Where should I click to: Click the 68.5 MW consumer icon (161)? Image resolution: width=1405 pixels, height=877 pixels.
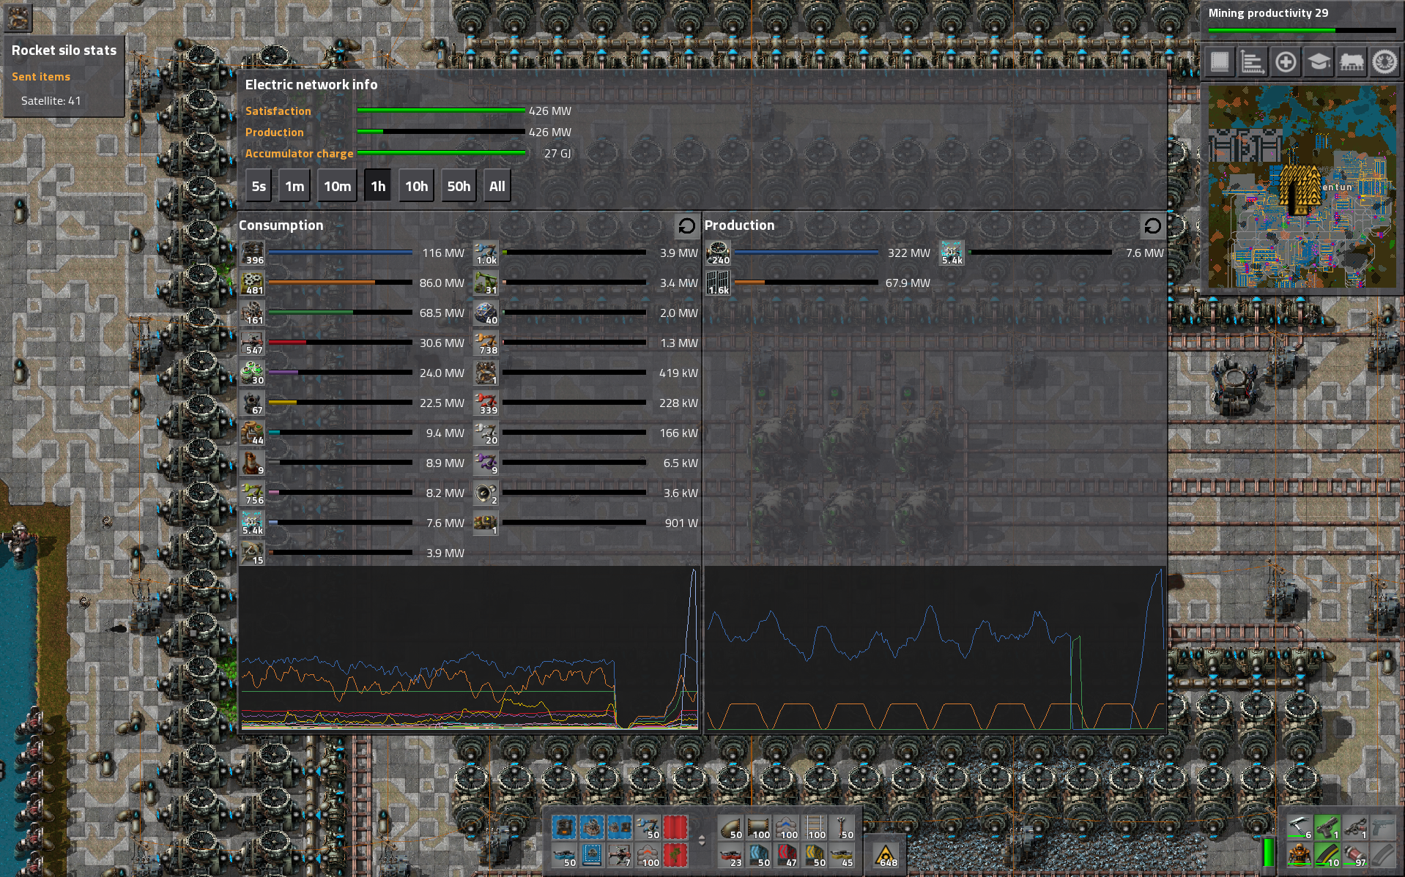[x=253, y=313]
